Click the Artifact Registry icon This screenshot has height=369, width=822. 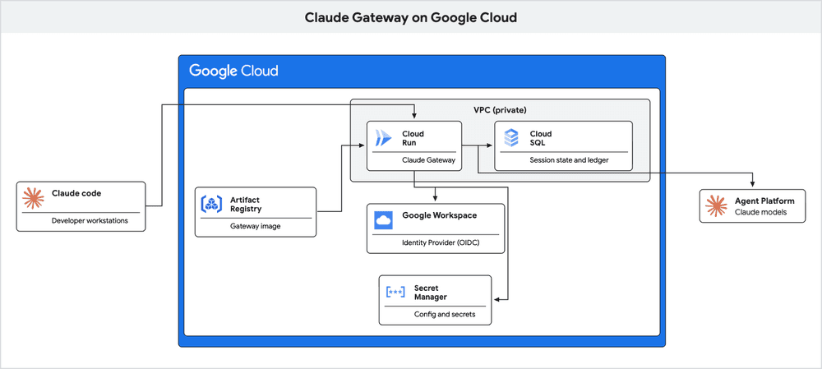212,204
